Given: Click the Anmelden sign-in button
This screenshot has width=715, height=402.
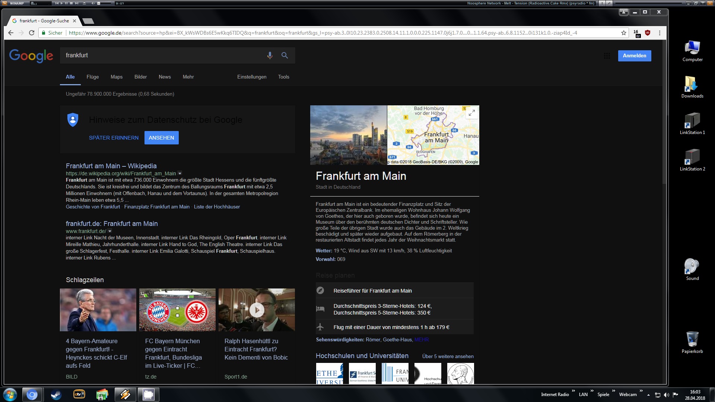Looking at the screenshot, I should pos(635,56).
